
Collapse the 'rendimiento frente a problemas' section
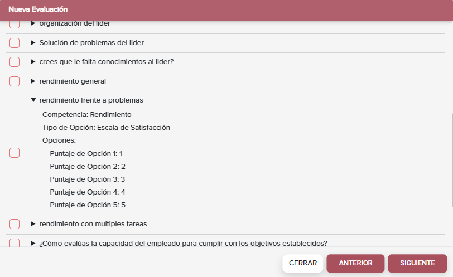coord(33,100)
